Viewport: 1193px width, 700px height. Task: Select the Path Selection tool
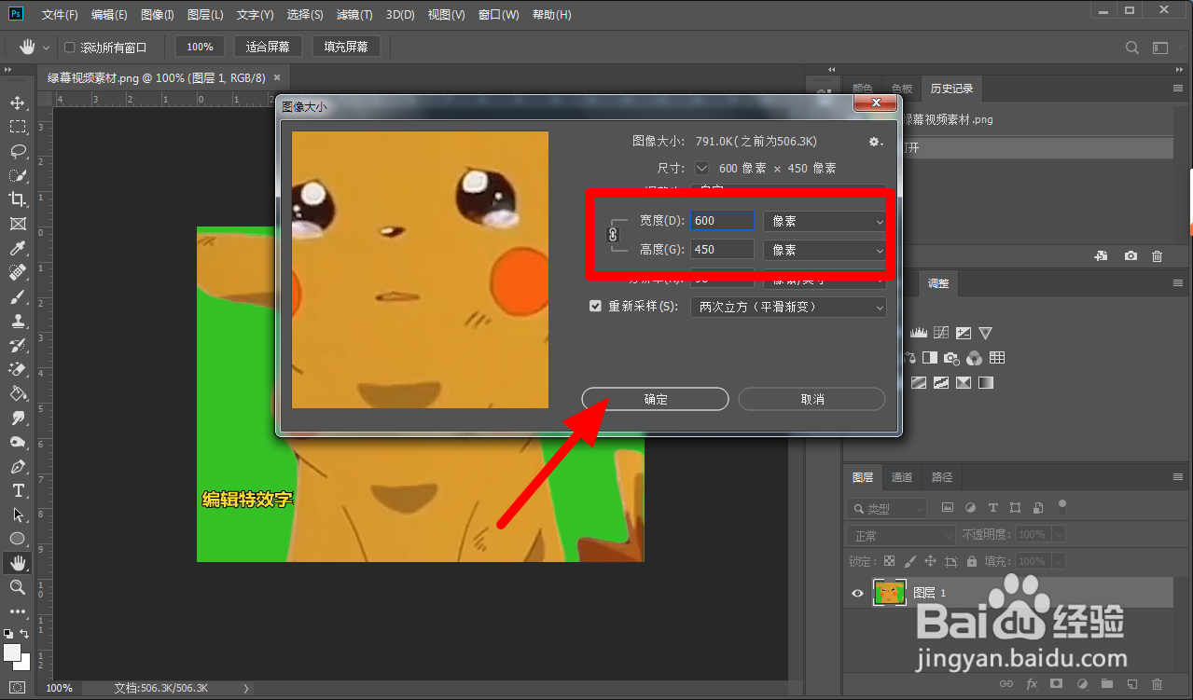pyautogui.click(x=18, y=515)
